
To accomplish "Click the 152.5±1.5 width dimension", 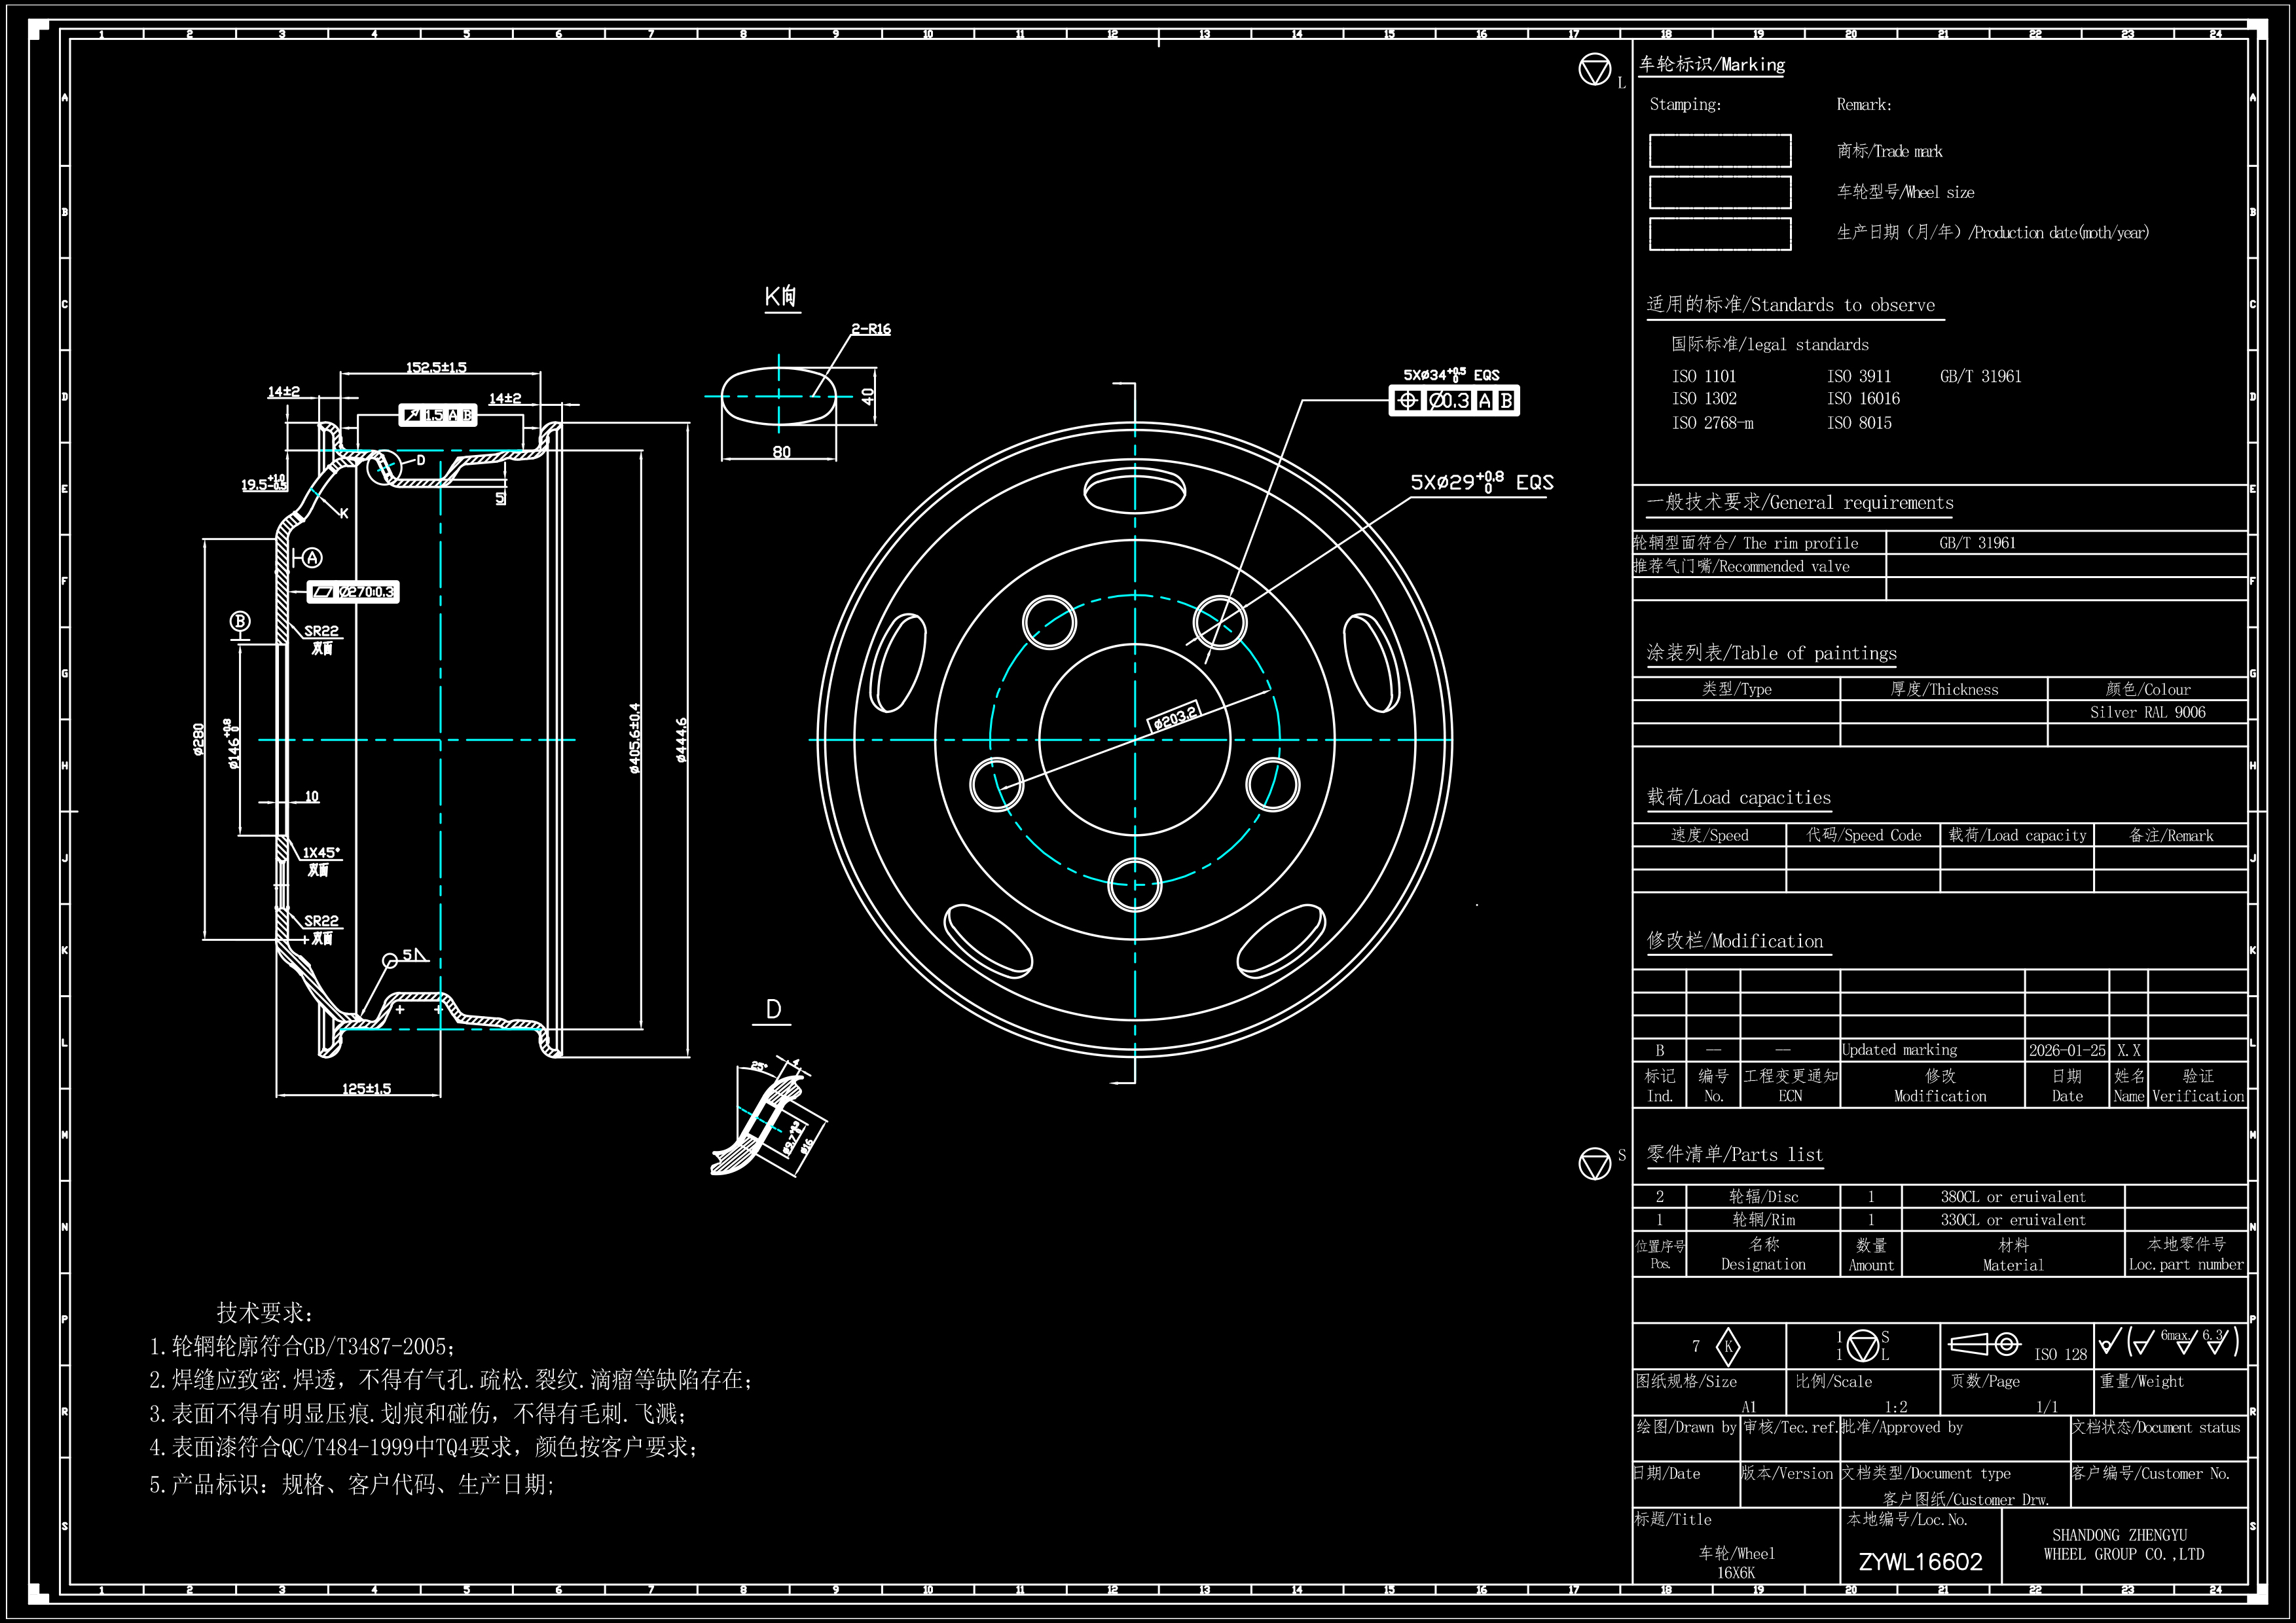I will click(436, 367).
